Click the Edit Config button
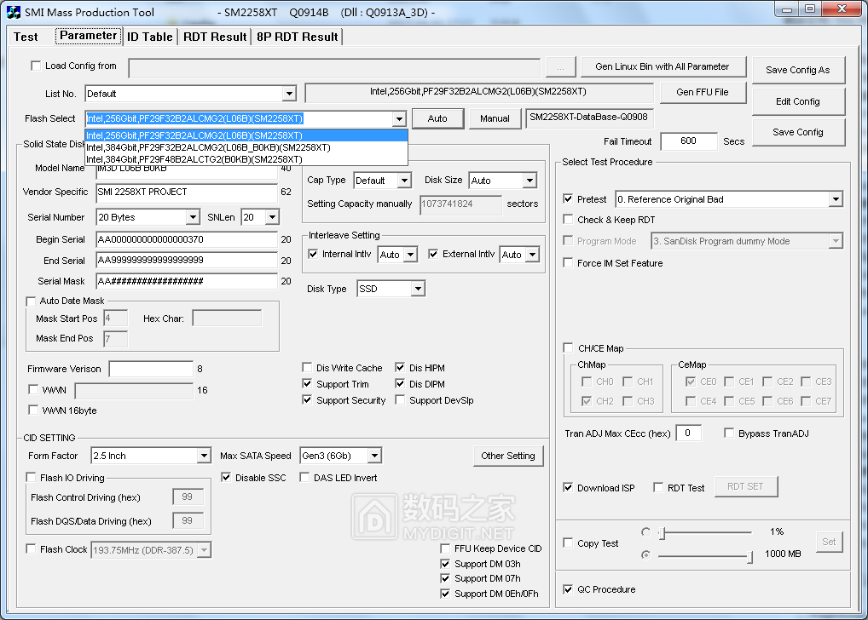This screenshot has width=868, height=620. (x=797, y=101)
